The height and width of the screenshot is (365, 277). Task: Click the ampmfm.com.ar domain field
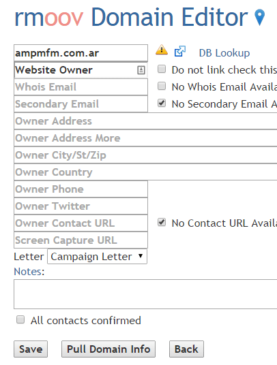pyautogui.click(x=81, y=53)
